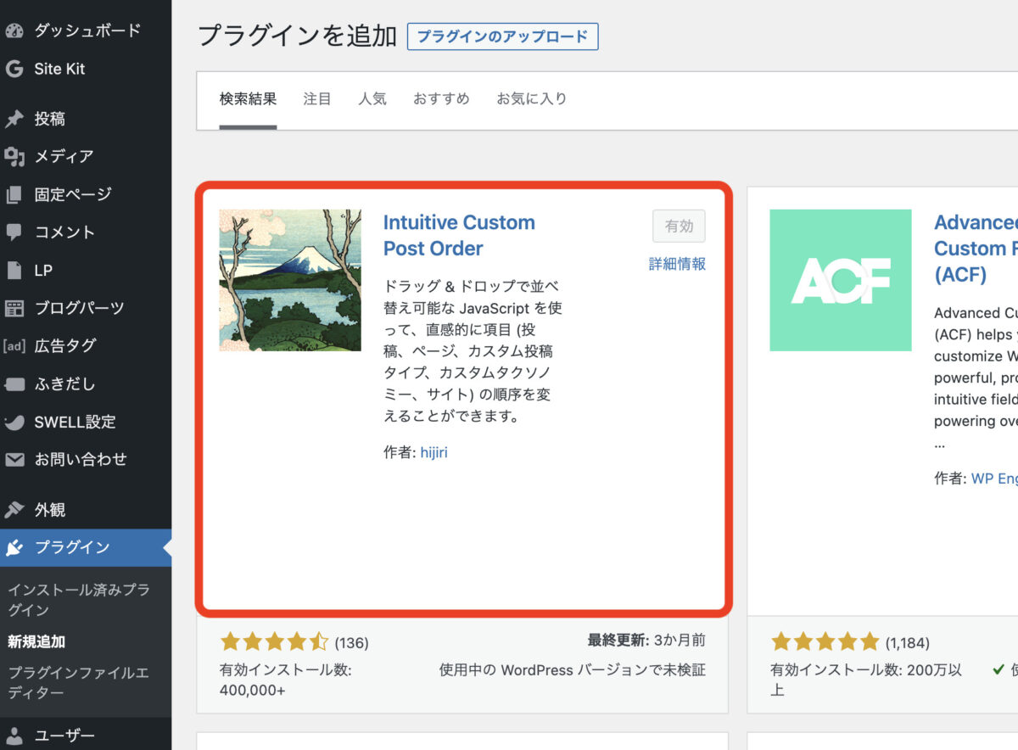1018x750 pixels.
Task: Click the user icon beside ユーザー
Action: (x=14, y=736)
